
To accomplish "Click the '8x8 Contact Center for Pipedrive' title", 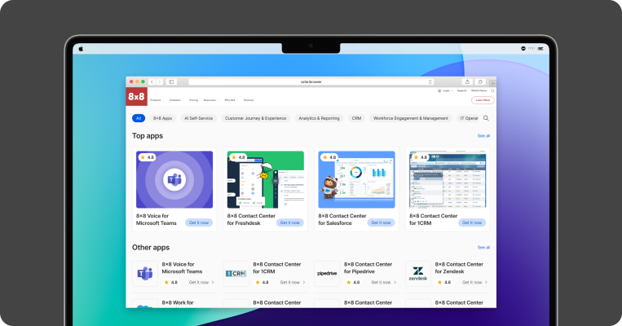I will point(368,268).
